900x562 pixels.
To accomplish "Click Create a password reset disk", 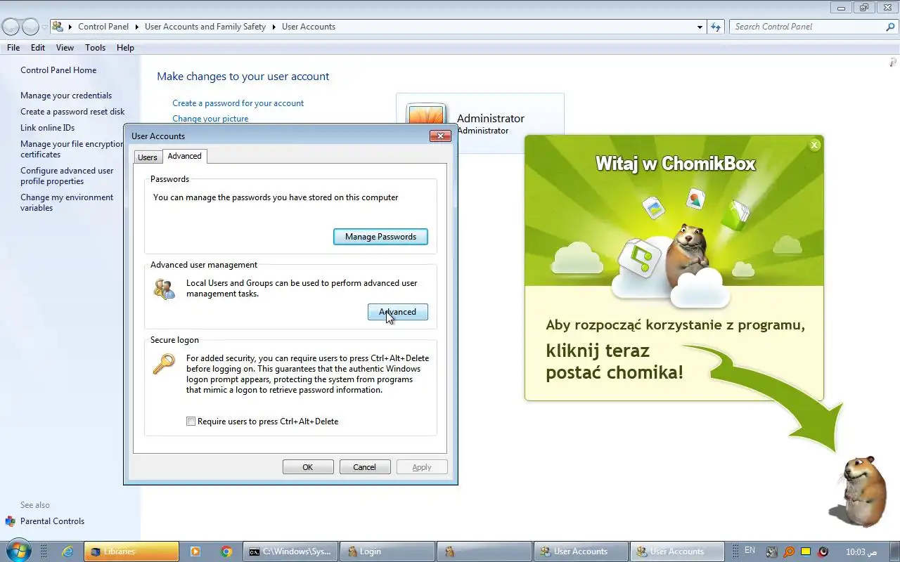I will coord(72,112).
